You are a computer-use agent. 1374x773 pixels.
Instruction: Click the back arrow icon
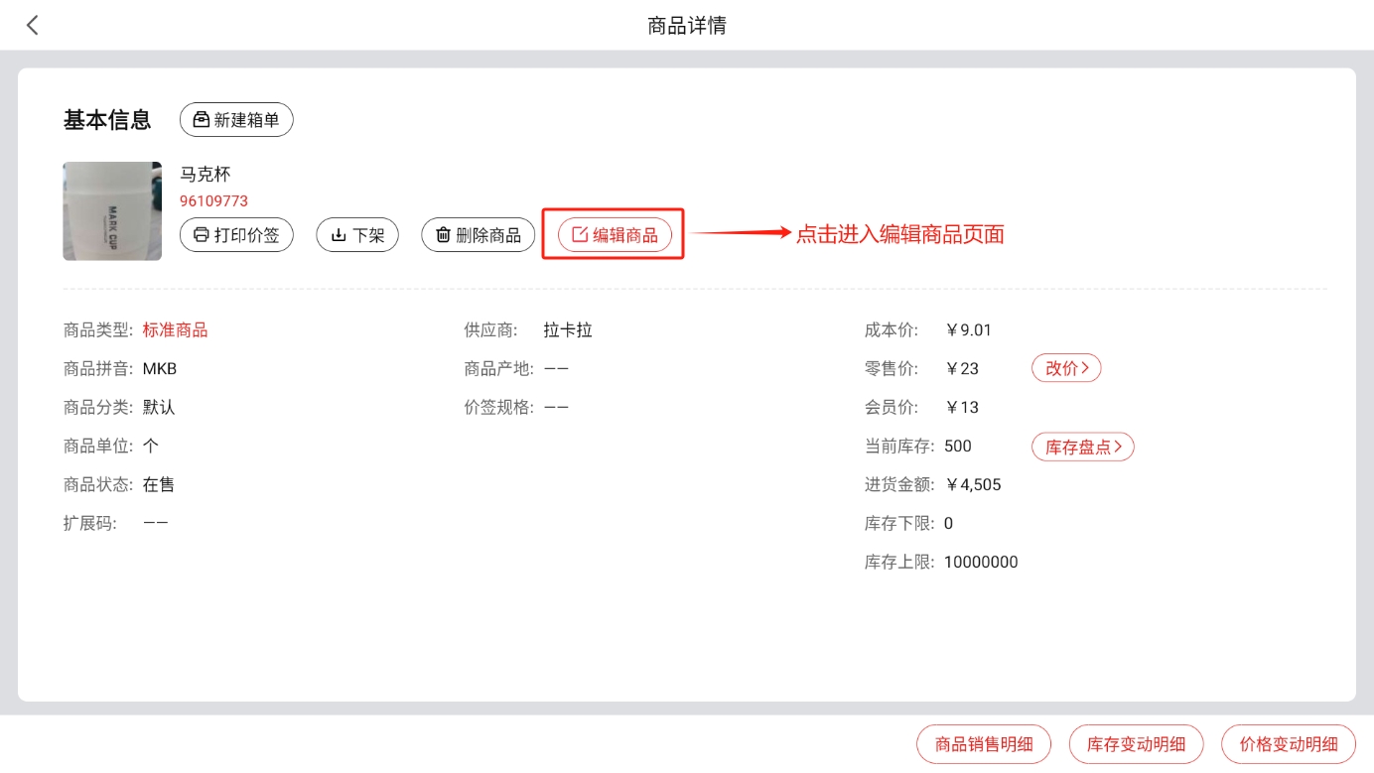tap(33, 26)
